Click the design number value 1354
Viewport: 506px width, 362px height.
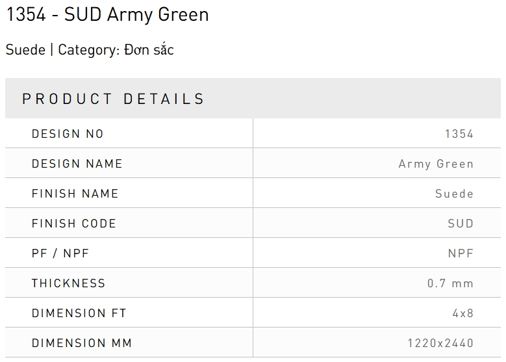459,134
